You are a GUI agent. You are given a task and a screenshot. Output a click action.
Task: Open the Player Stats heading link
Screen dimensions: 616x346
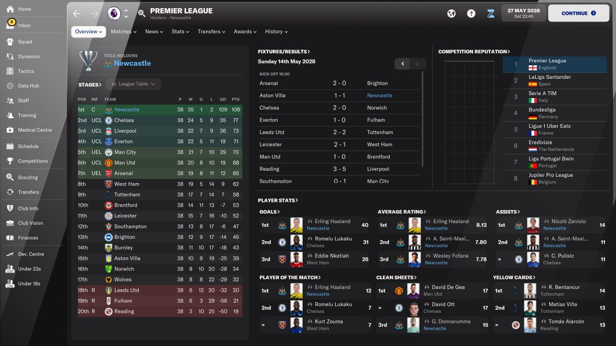278,200
